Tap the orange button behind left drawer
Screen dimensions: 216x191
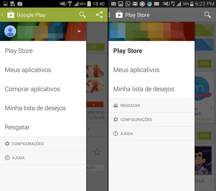click(95, 104)
